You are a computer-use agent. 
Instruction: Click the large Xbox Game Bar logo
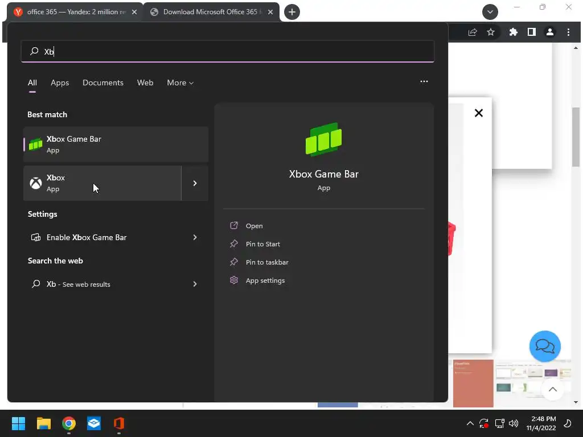pyautogui.click(x=323, y=139)
